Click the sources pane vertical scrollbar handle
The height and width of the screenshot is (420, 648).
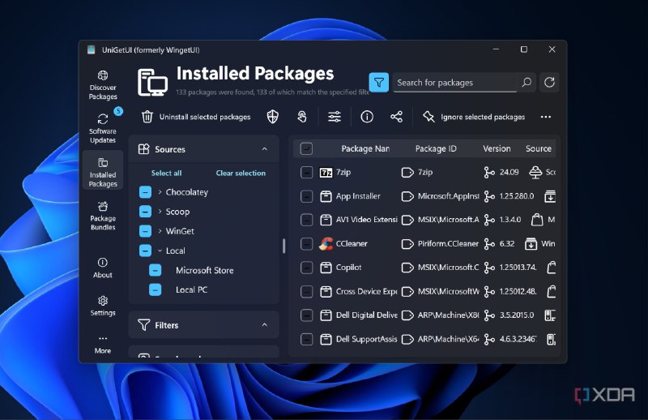[x=283, y=246]
